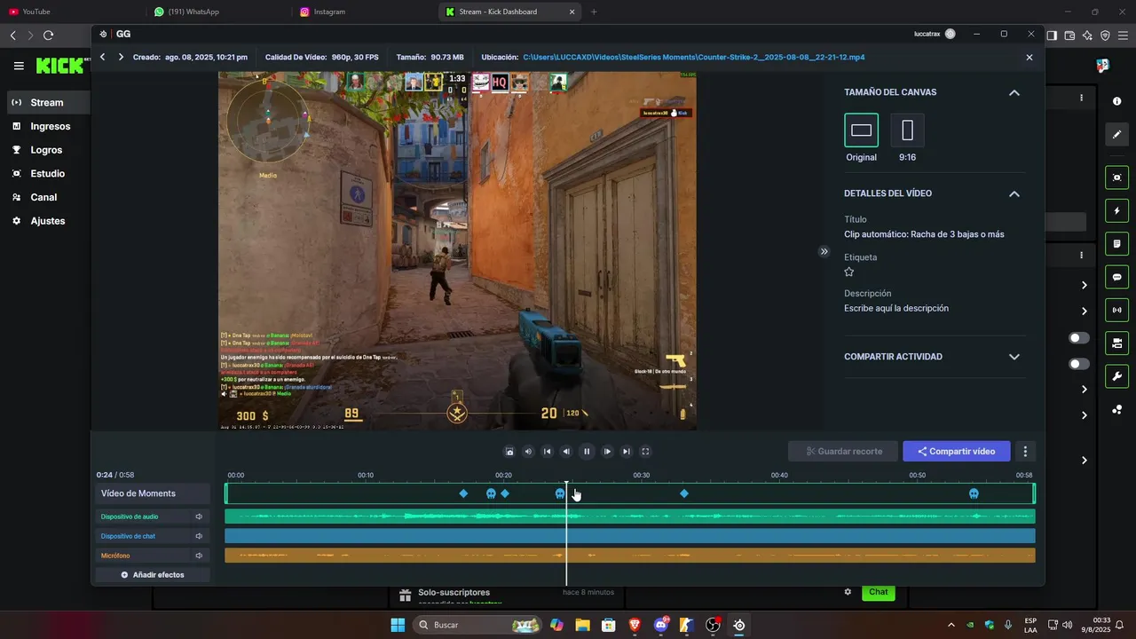Image resolution: width=1136 pixels, height=639 pixels.
Task: Jump to clip start with skip-back button
Action: click(548, 452)
